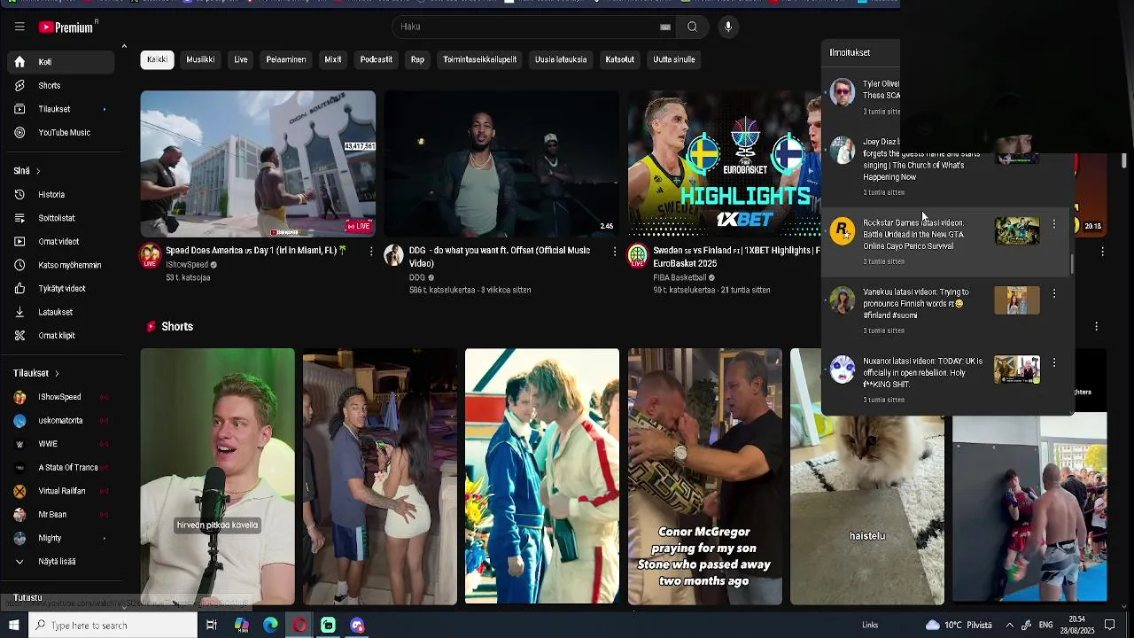Select the Rap filter chip

[x=417, y=59]
